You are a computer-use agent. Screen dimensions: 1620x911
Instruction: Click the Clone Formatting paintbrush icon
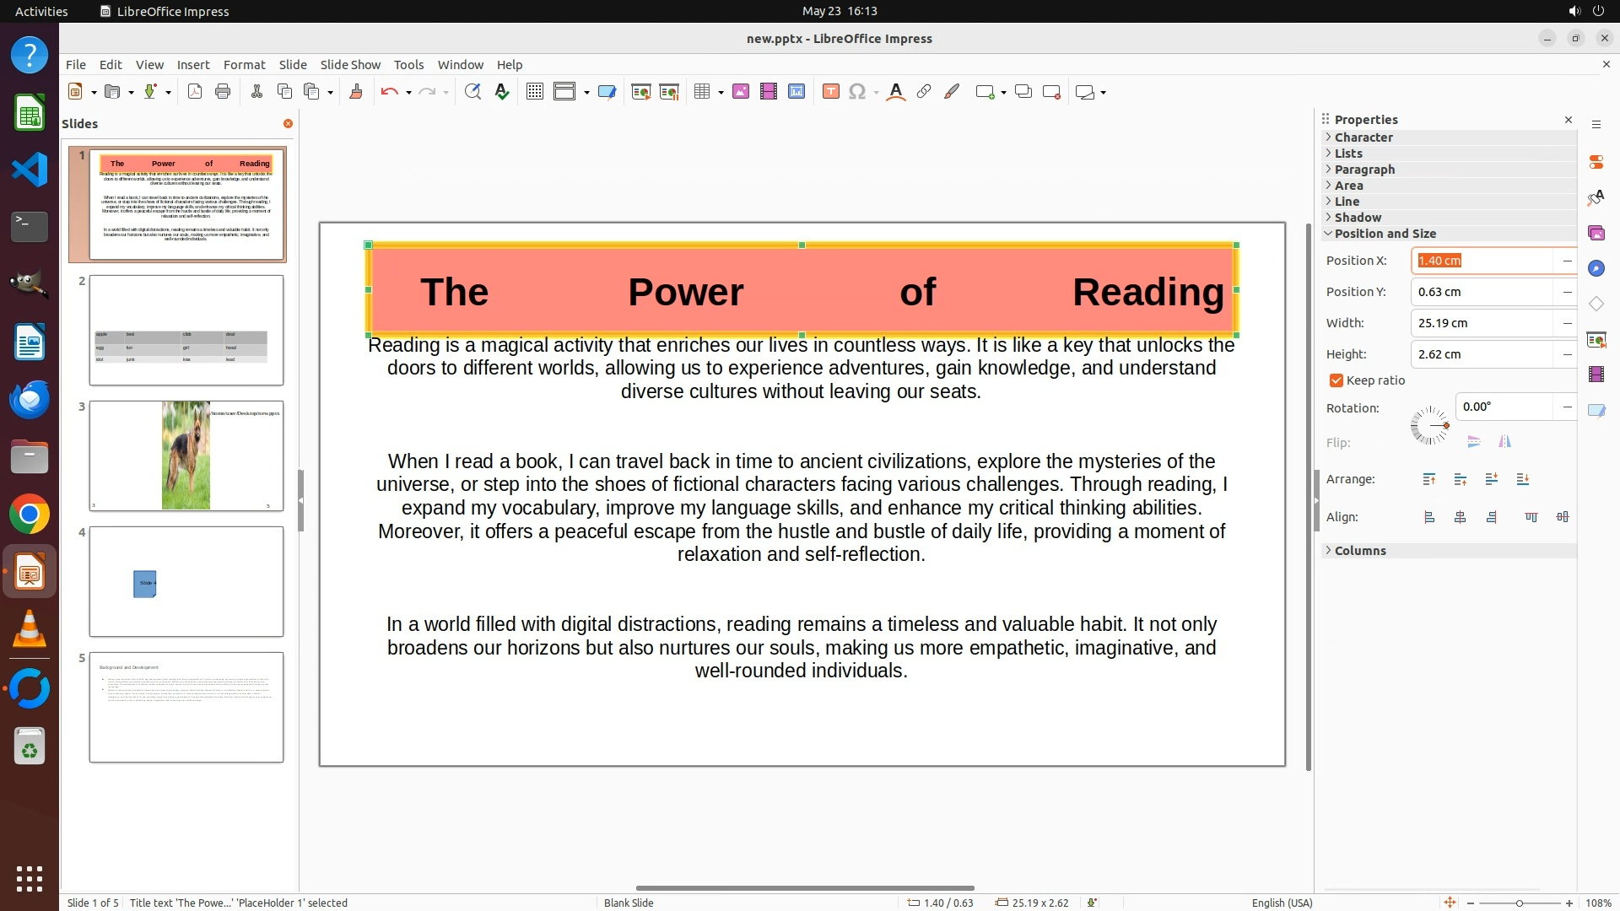[355, 92]
